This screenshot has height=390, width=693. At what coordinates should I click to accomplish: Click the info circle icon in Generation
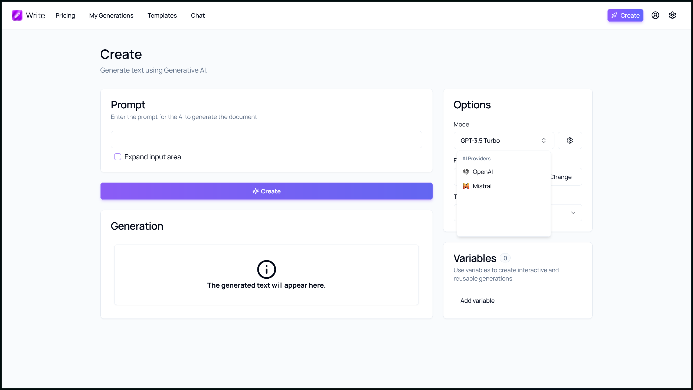point(267,269)
